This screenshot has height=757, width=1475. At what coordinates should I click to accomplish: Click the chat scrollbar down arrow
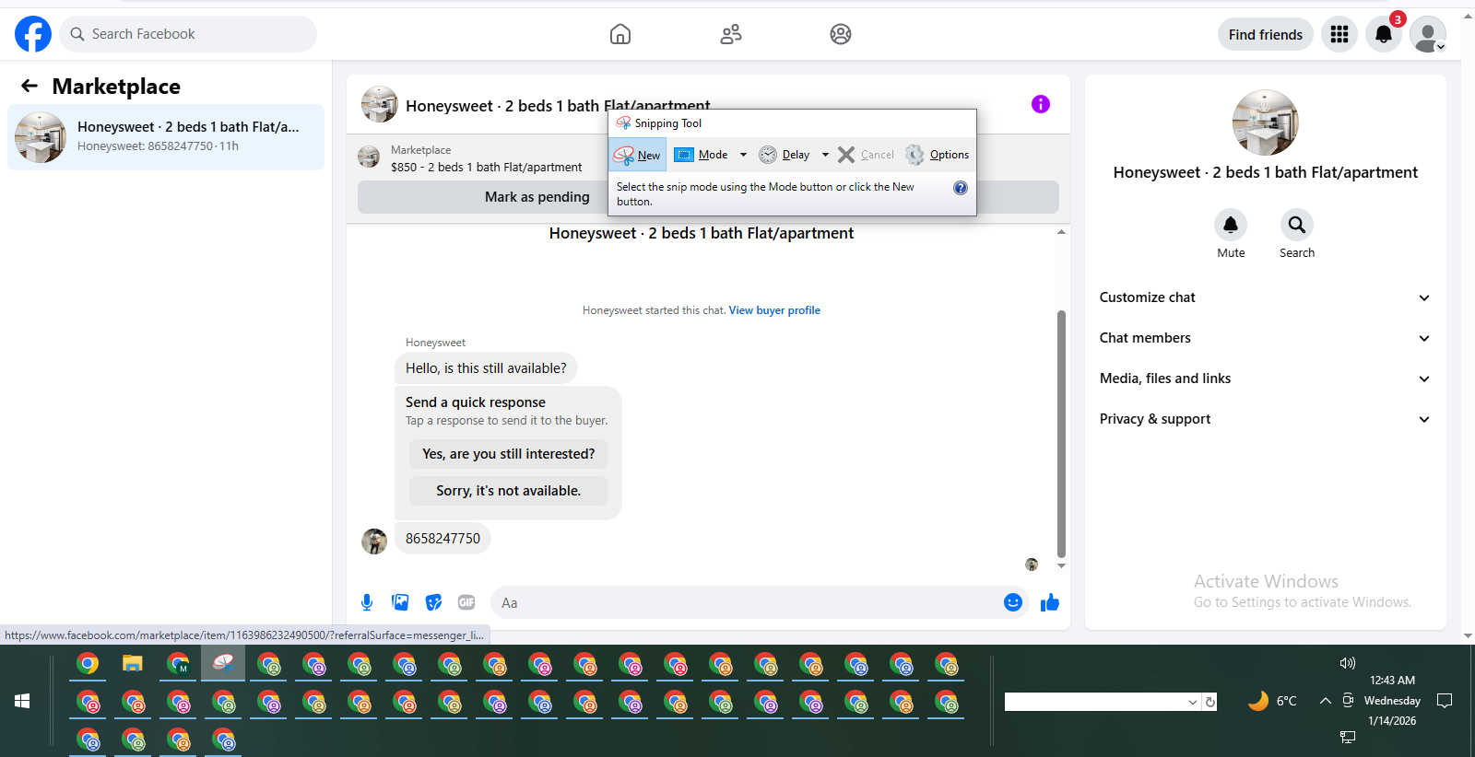coord(1061,565)
